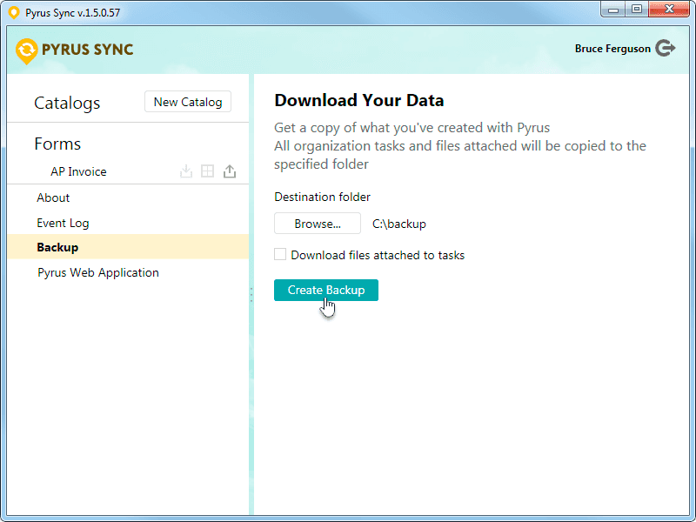Screen dimensions: 696x522
Task: Select the Forms heading
Action: [x=57, y=144]
